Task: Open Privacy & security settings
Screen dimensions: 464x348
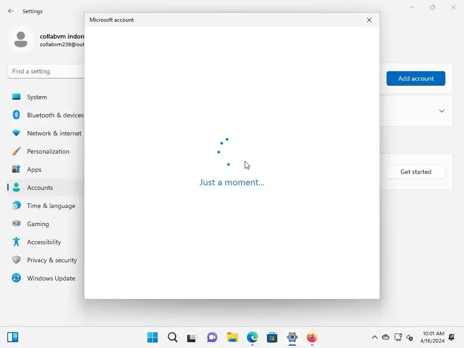Action: point(46,260)
